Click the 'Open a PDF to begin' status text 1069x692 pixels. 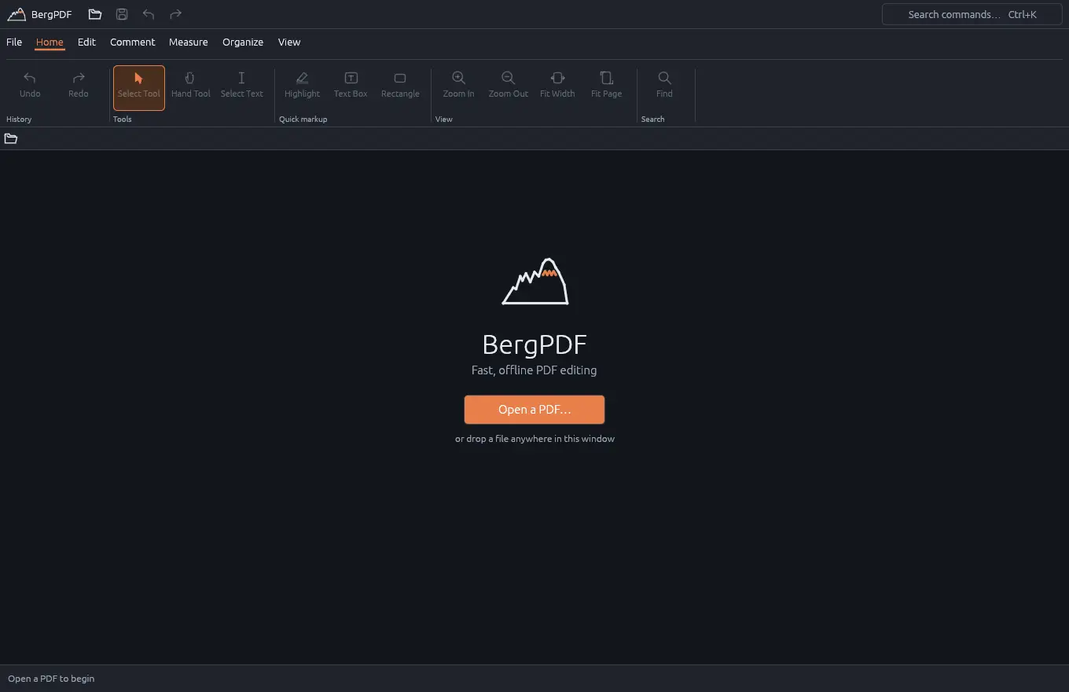point(51,679)
